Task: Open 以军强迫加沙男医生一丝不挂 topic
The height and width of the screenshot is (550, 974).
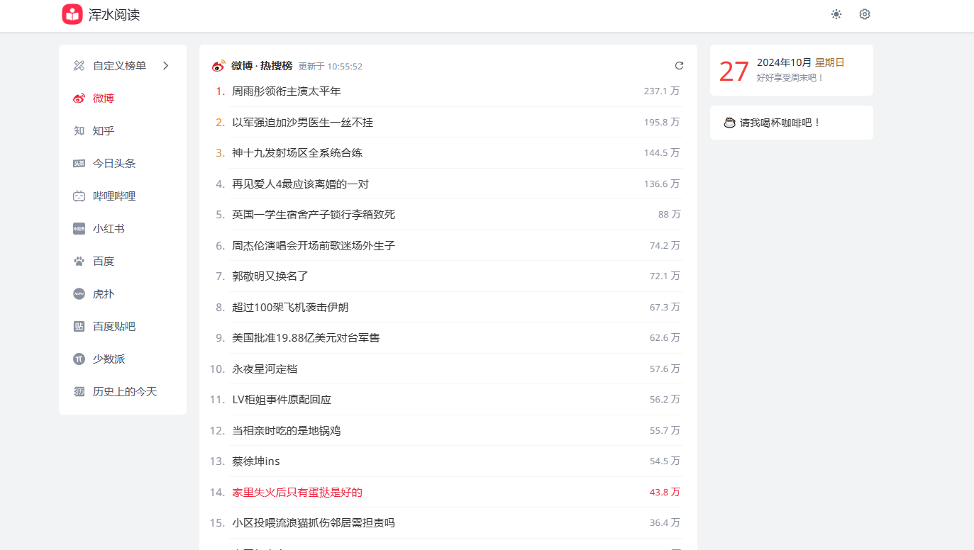Action: coord(302,123)
